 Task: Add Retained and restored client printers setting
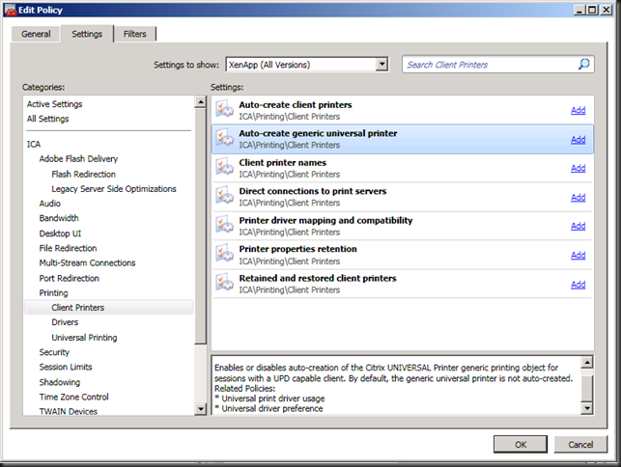pos(578,285)
